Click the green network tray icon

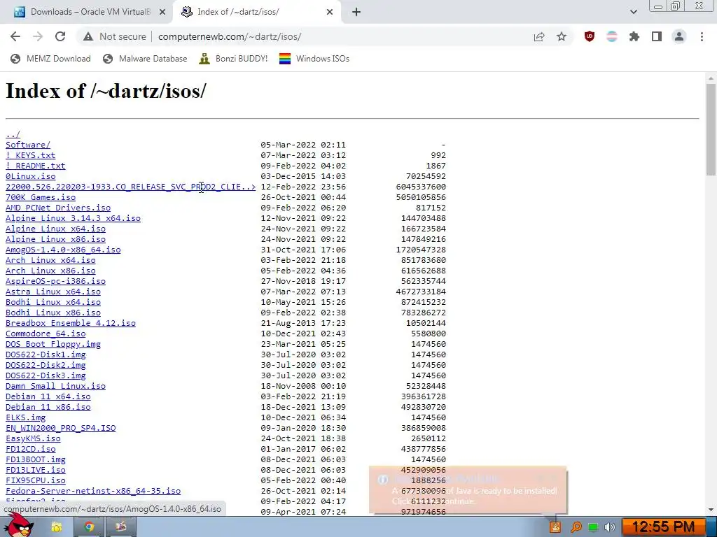(593, 527)
